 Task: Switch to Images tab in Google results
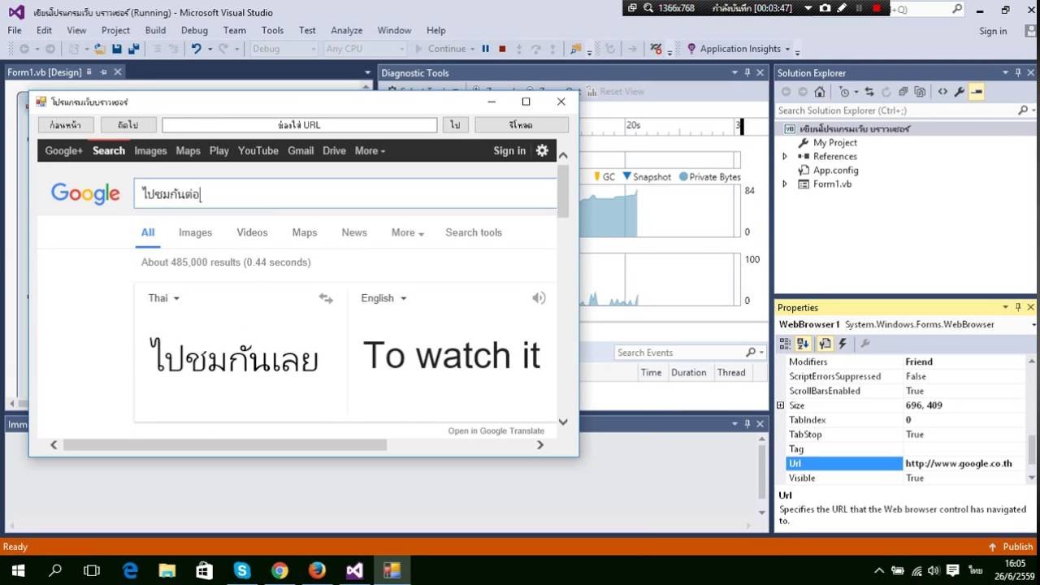[195, 232]
